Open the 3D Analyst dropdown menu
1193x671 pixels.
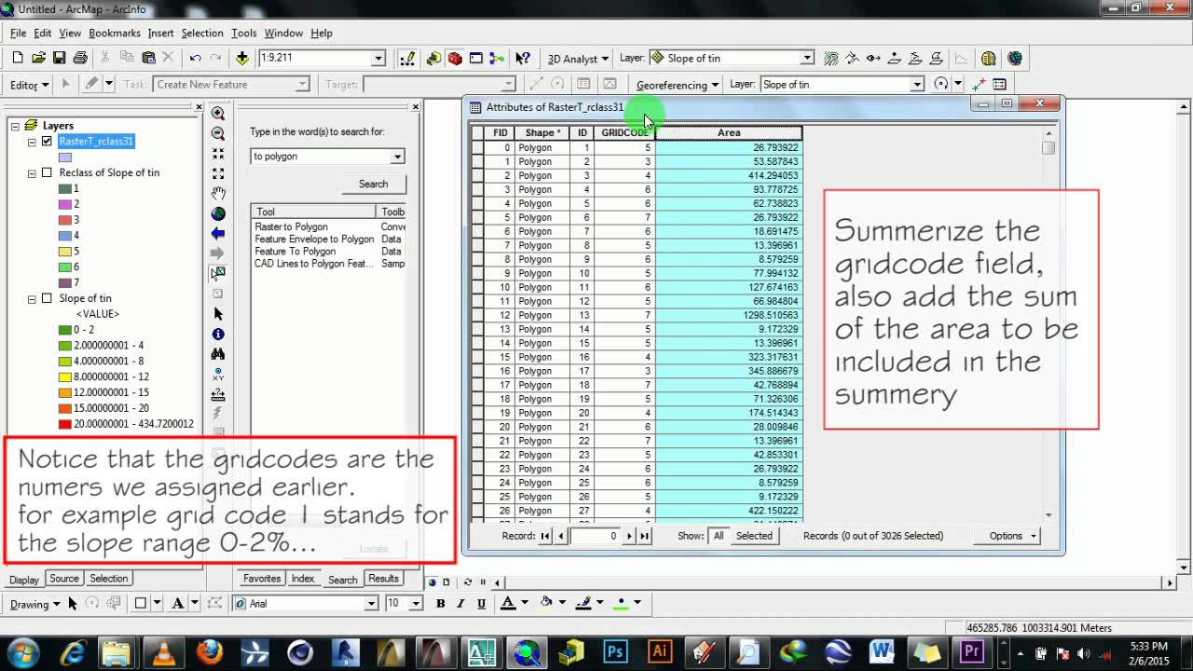578,58
